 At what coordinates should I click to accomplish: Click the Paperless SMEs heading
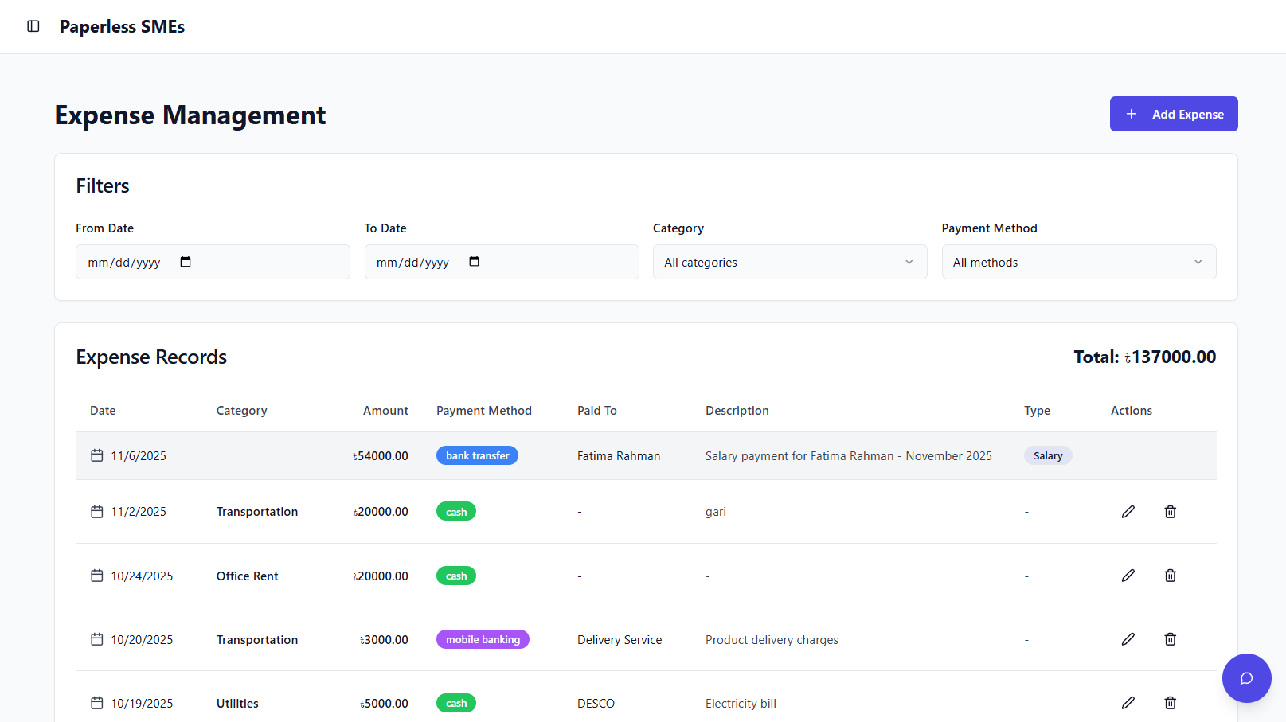121,26
